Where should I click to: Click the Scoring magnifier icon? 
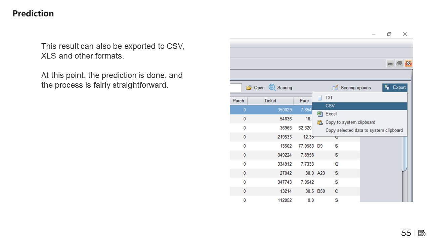coord(272,88)
